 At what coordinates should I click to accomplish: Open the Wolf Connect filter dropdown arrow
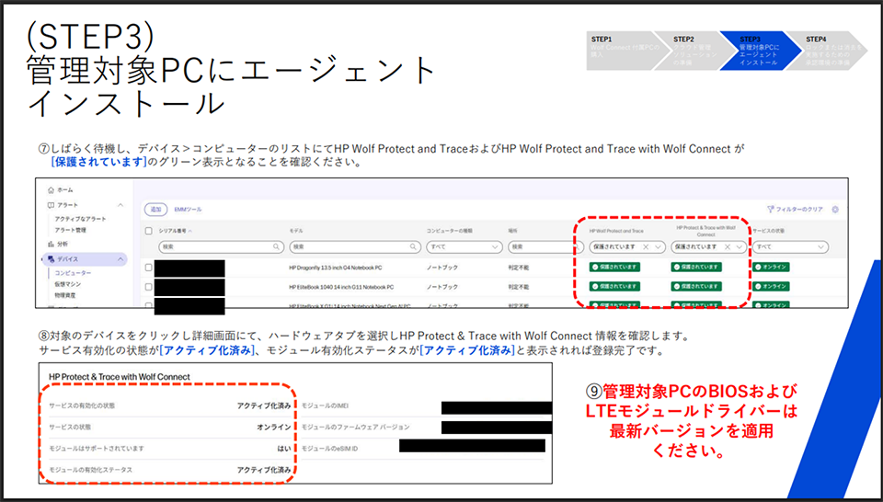(740, 247)
